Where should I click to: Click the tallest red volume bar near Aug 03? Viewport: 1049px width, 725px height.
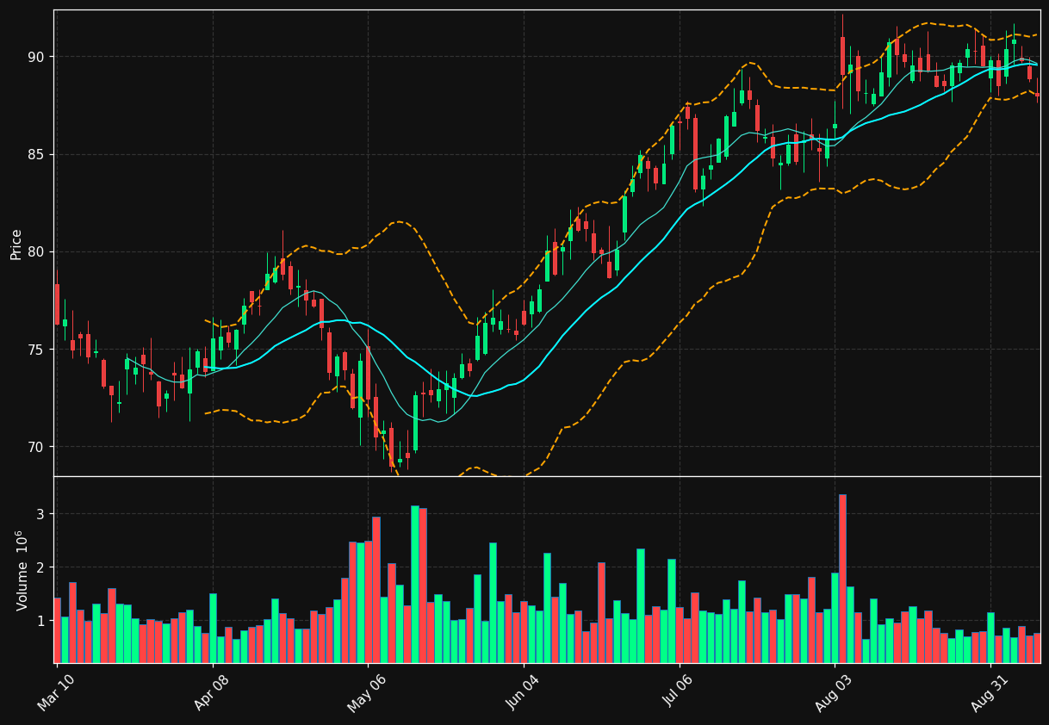(x=842, y=579)
